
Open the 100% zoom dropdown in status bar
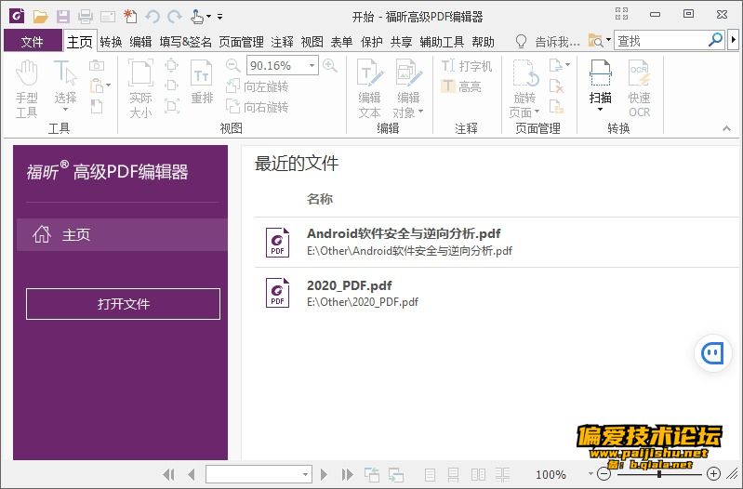pyautogui.click(x=590, y=474)
